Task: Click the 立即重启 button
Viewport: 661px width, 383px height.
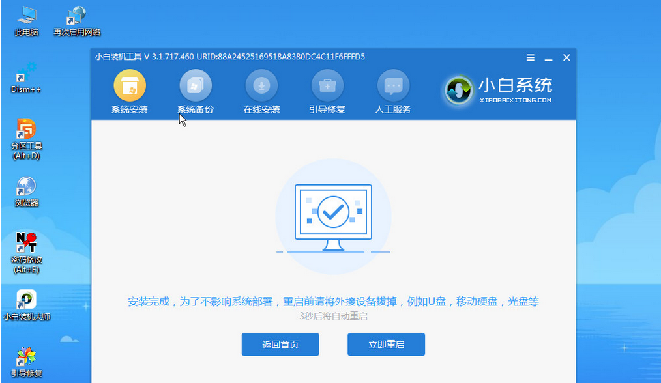Action: pos(386,344)
